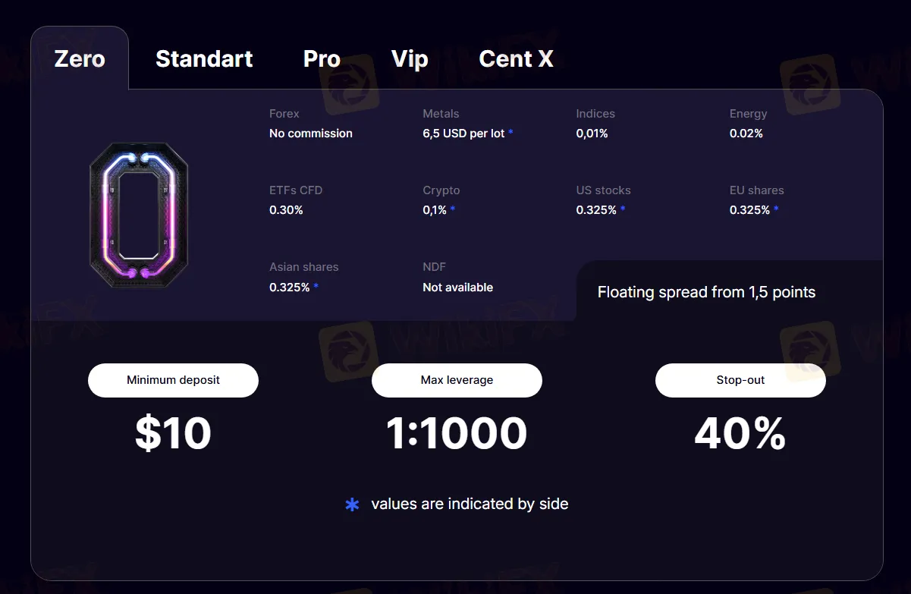The width and height of the screenshot is (911, 594).
Task: Click the asterisk beside EU shares value
Action: tap(776, 210)
